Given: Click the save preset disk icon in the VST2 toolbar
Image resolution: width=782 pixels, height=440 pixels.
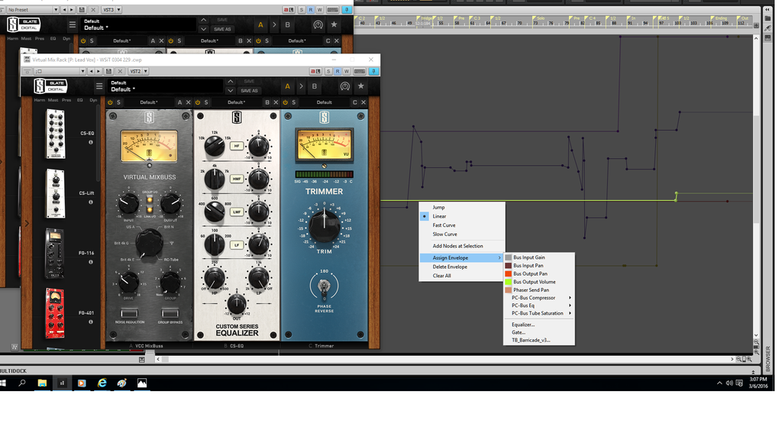Looking at the screenshot, I should tap(109, 71).
